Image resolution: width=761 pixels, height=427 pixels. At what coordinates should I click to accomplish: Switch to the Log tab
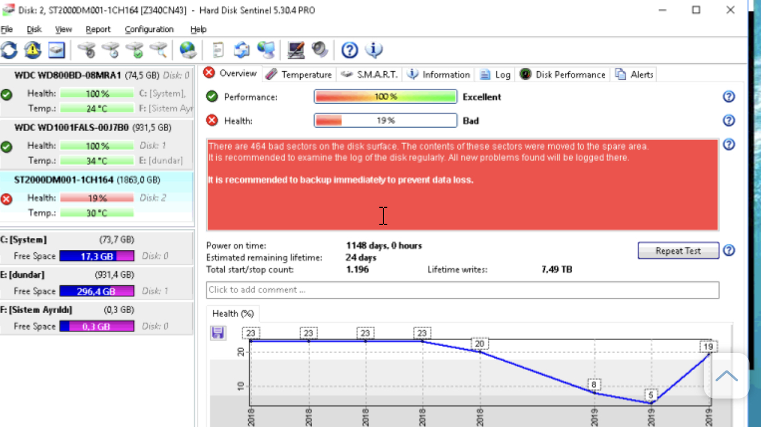click(x=495, y=75)
